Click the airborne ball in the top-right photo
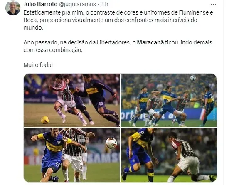 (x=193, y=78)
